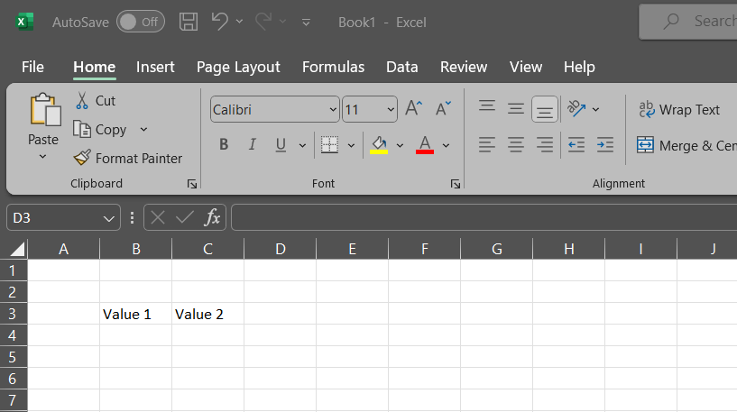Open the File menu
The image size is (737, 412).
pyautogui.click(x=32, y=68)
